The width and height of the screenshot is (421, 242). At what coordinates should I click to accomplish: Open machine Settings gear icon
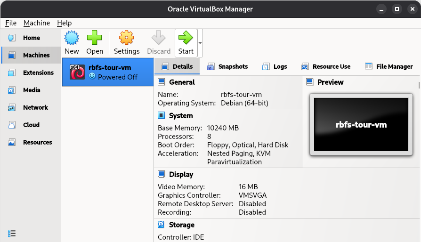(127, 38)
